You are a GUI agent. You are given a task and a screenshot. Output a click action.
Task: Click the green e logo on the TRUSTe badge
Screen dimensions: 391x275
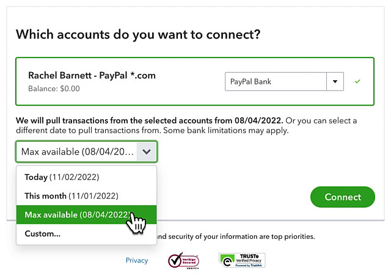[227, 261]
